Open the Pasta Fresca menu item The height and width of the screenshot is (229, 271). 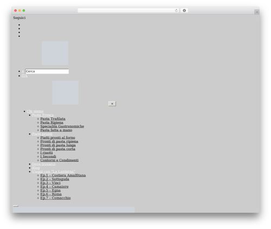[x=43, y=115]
